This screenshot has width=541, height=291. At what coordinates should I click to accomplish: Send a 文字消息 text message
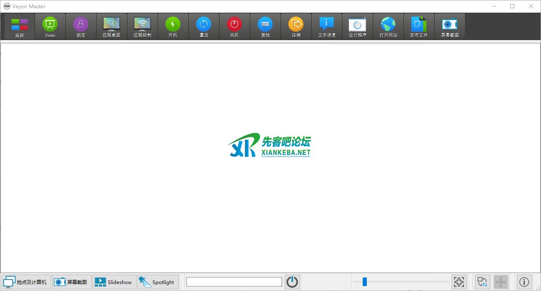[x=327, y=27]
